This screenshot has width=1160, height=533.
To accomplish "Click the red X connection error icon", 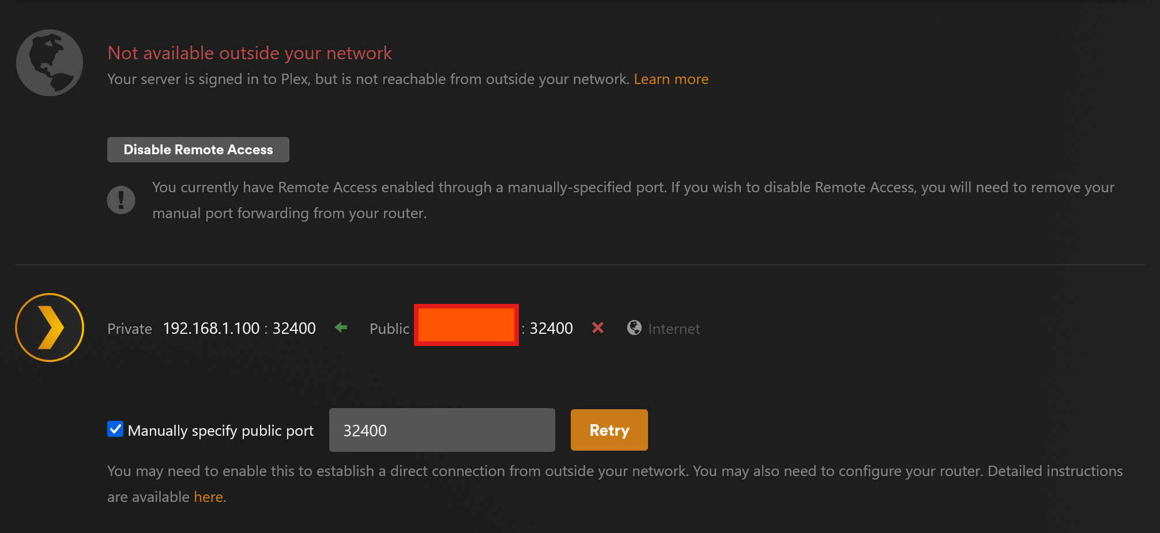I will (598, 328).
